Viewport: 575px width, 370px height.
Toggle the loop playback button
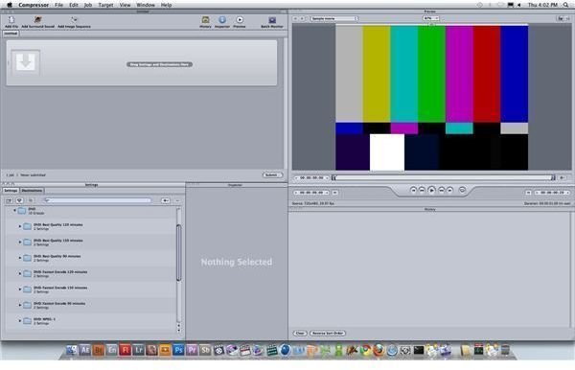[462, 190]
